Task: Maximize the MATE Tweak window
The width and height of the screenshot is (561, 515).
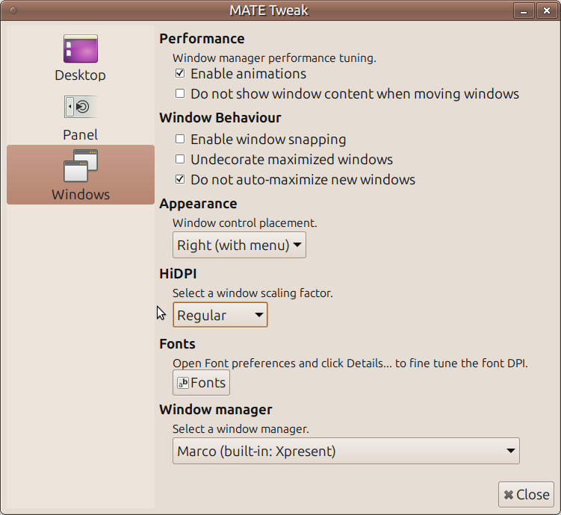Action: click(x=536, y=10)
